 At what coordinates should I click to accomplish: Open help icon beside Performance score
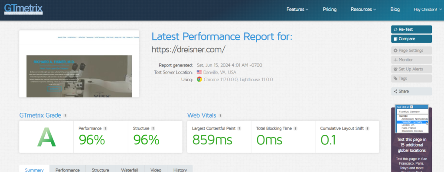coord(105,128)
